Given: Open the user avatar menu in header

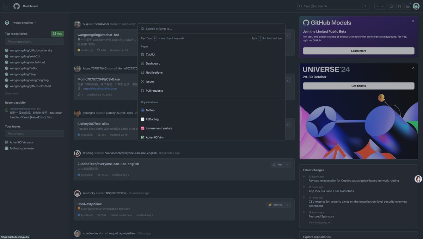Looking at the screenshot, I should point(416,6).
